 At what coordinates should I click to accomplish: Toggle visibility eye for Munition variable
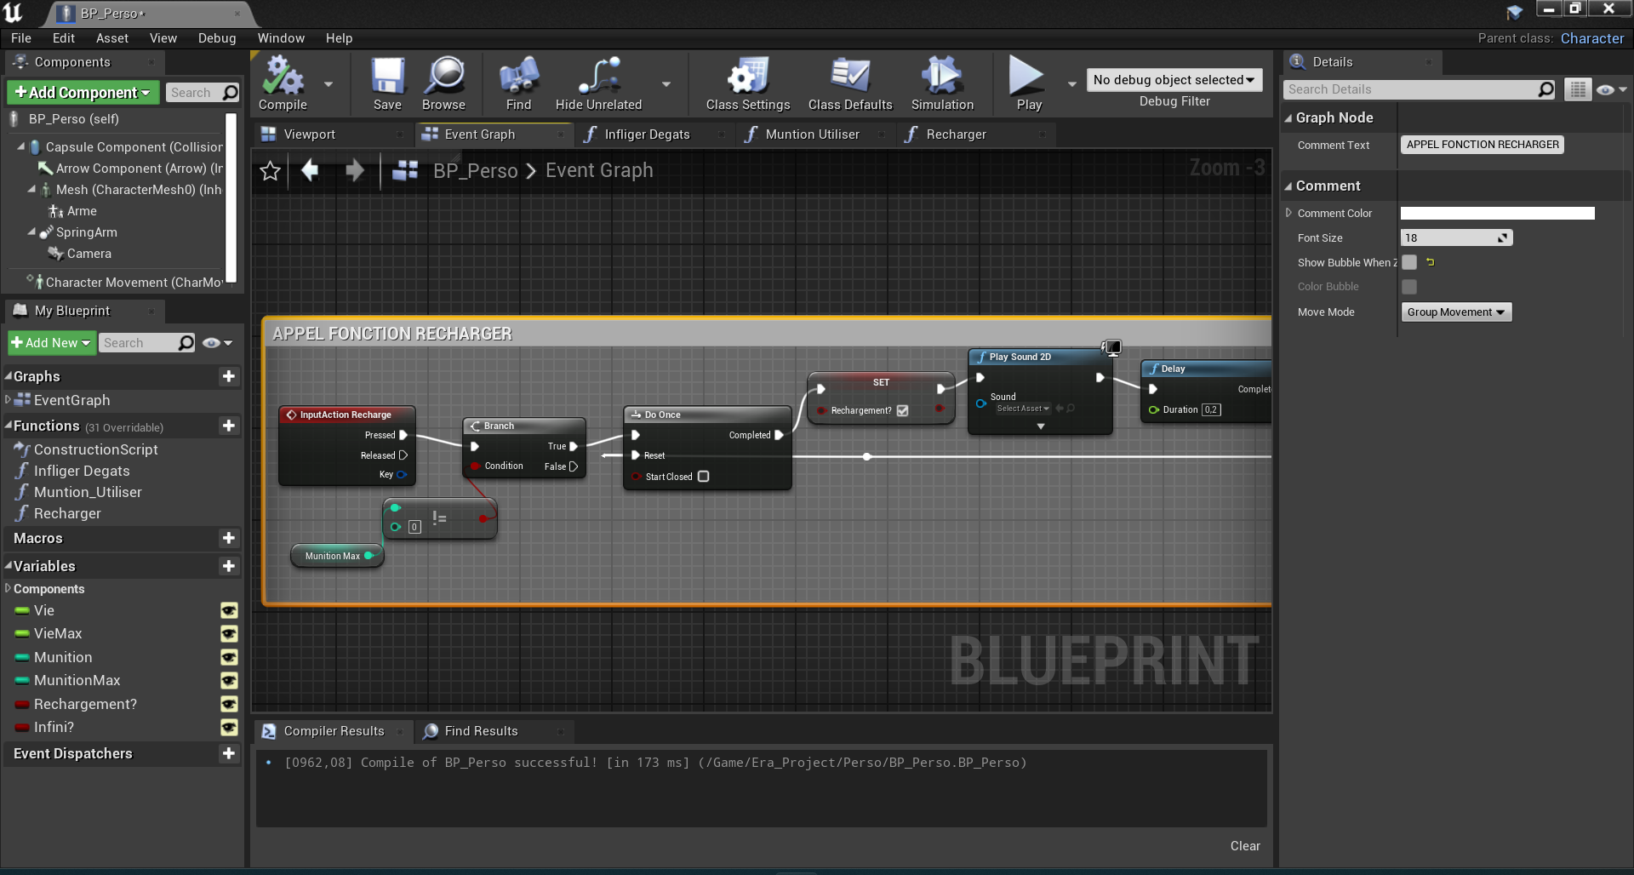click(x=229, y=657)
